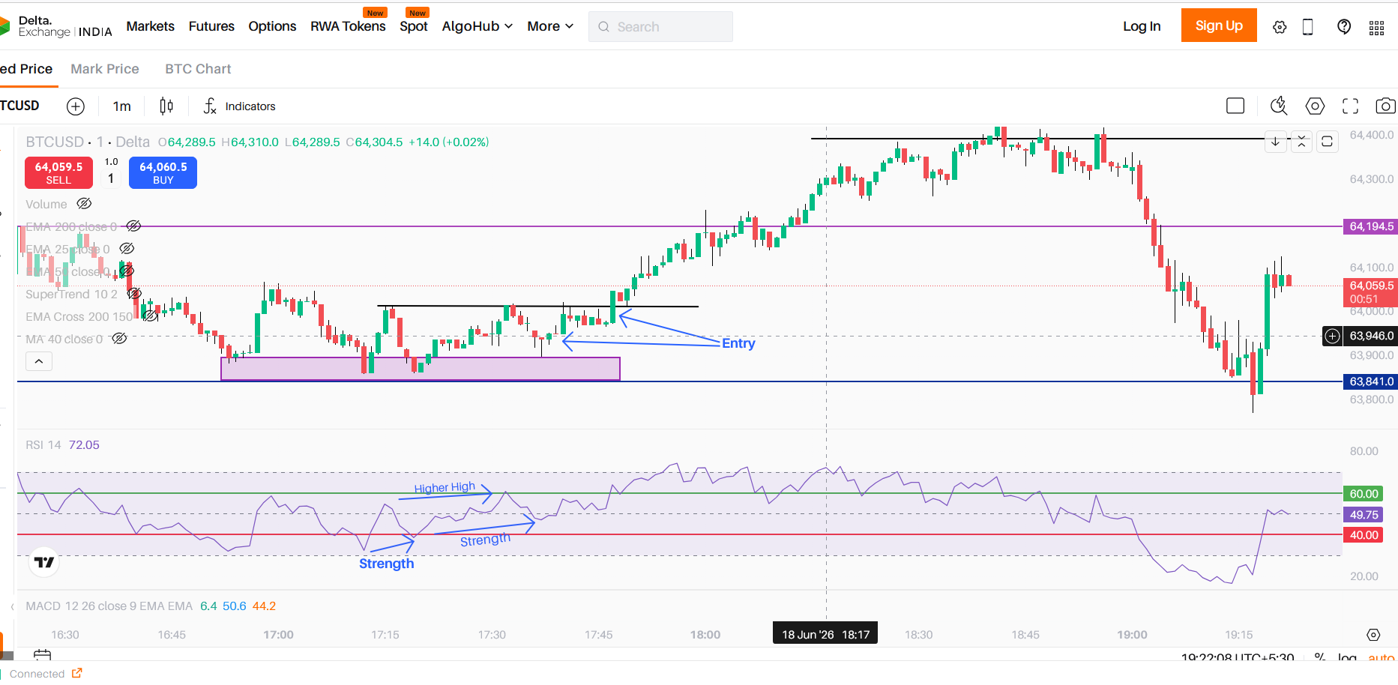
Task: Toggle MA 40 close visibility eye
Action: point(119,339)
